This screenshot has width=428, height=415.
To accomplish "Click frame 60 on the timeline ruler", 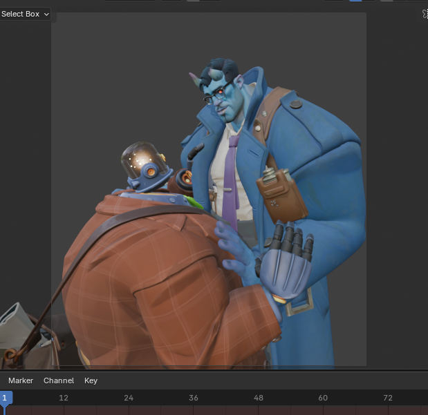I will point(323,398).
